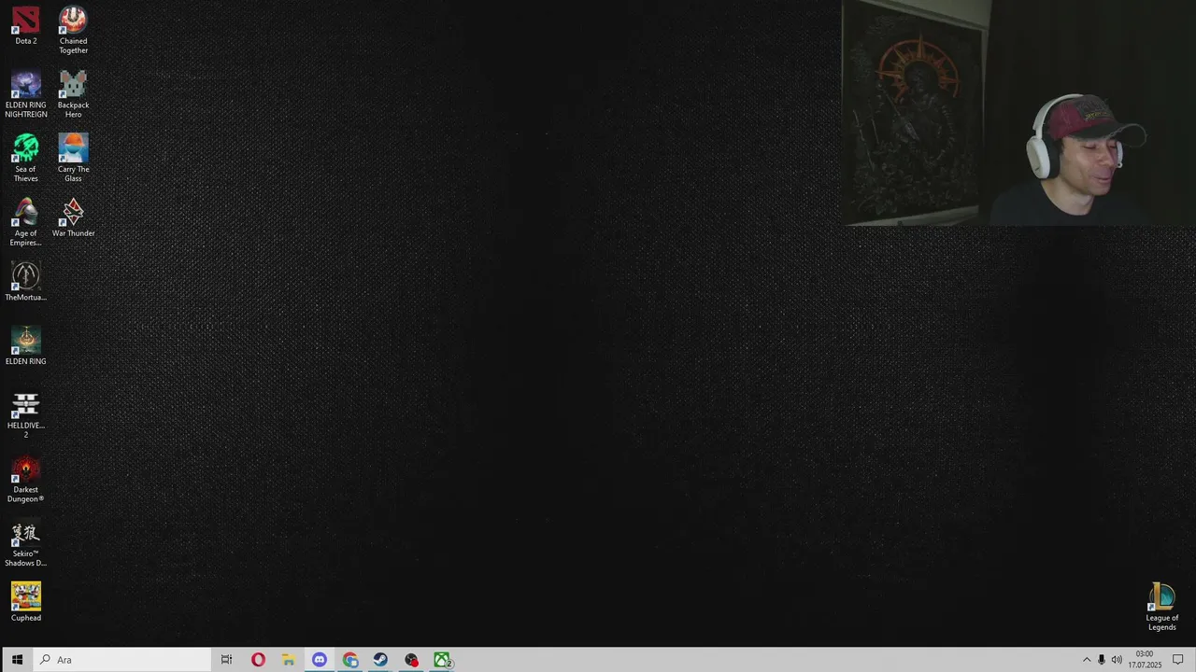1196x672 pixels.
Task: Open File Explorer from taskbar
Action: [x=289, y=660]
